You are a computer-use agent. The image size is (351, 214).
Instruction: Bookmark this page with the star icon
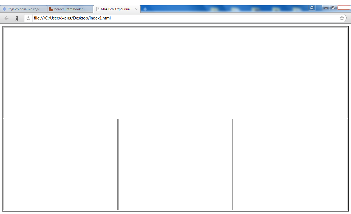click(342, 18)
